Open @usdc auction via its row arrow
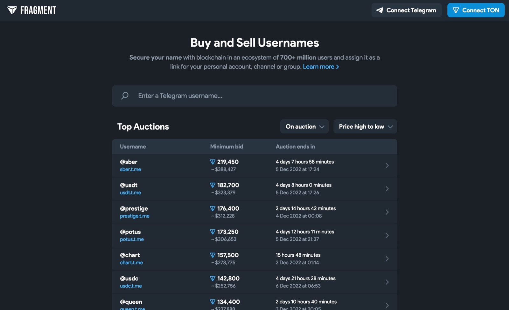The image size is (509, 310). (x=387, y=282)
